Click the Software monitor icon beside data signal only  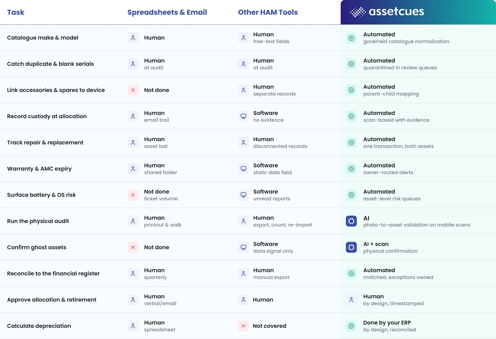243,247
